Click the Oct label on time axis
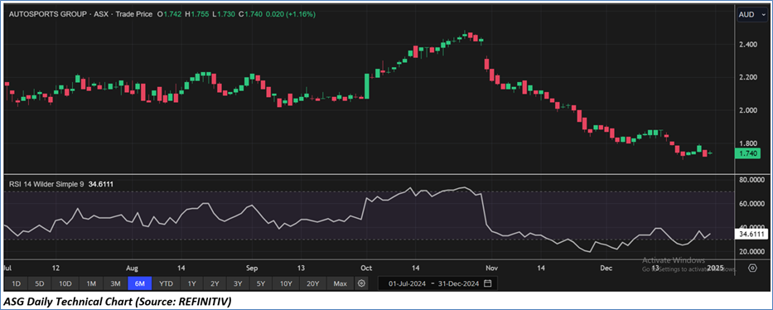 (366, 268)
